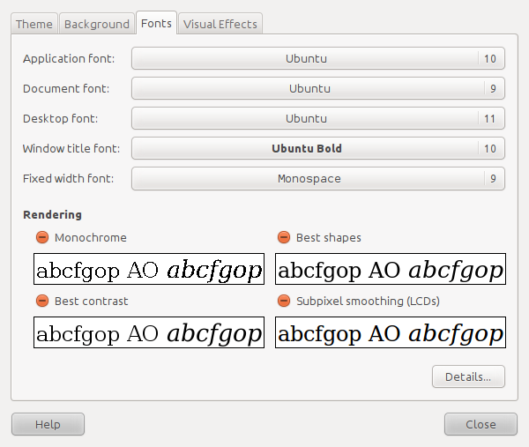Click the "Fixed width font:" label
The width and height of the screenshot is (529, 447).
(69, 179)
